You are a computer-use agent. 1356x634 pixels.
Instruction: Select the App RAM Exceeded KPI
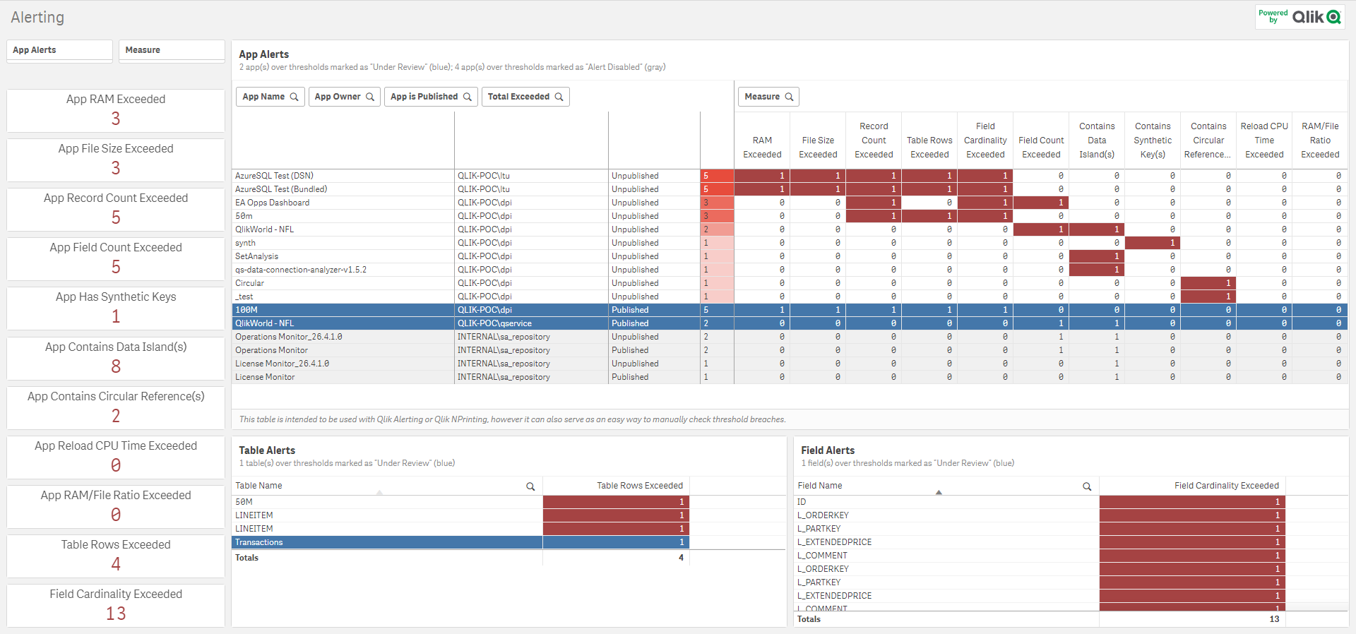click(116, 110)
